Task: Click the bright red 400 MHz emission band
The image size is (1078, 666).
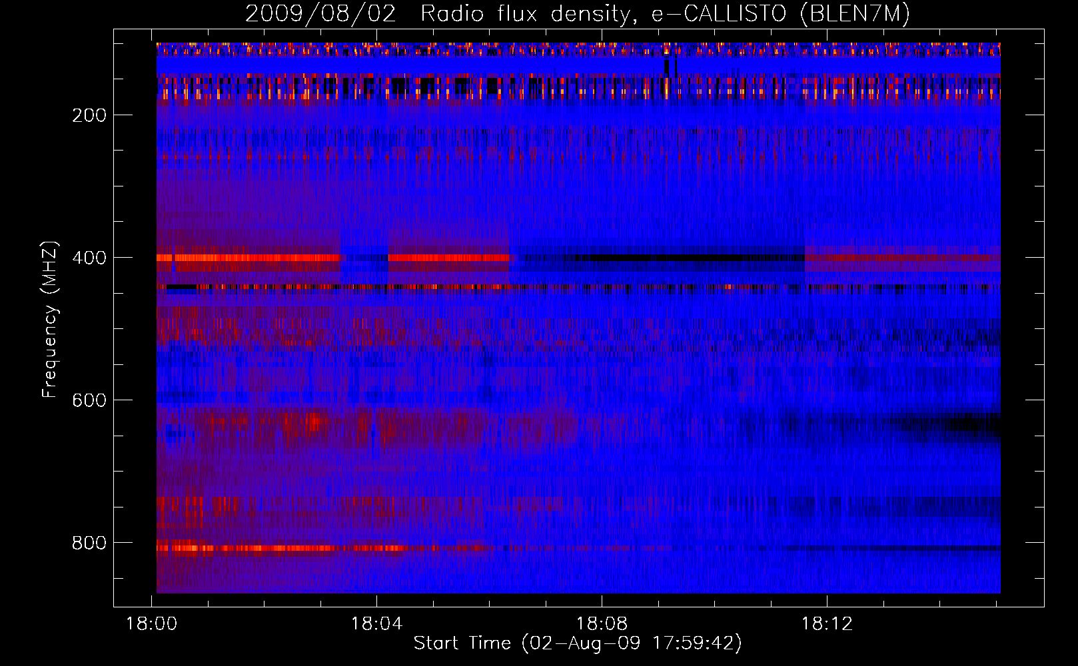Action: (x=249, y=258)
